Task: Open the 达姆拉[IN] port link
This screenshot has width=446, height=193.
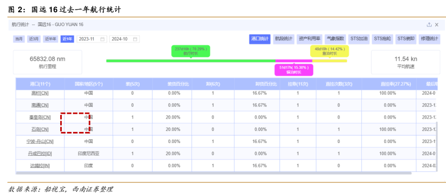Action: point(40,166)
